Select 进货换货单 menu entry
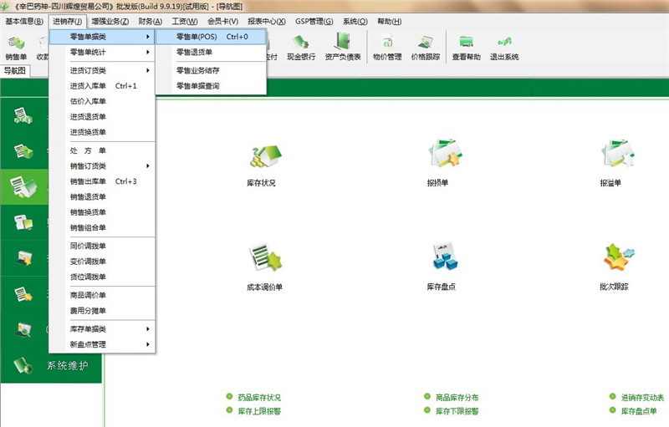669x427 pixels. (101, 132)
